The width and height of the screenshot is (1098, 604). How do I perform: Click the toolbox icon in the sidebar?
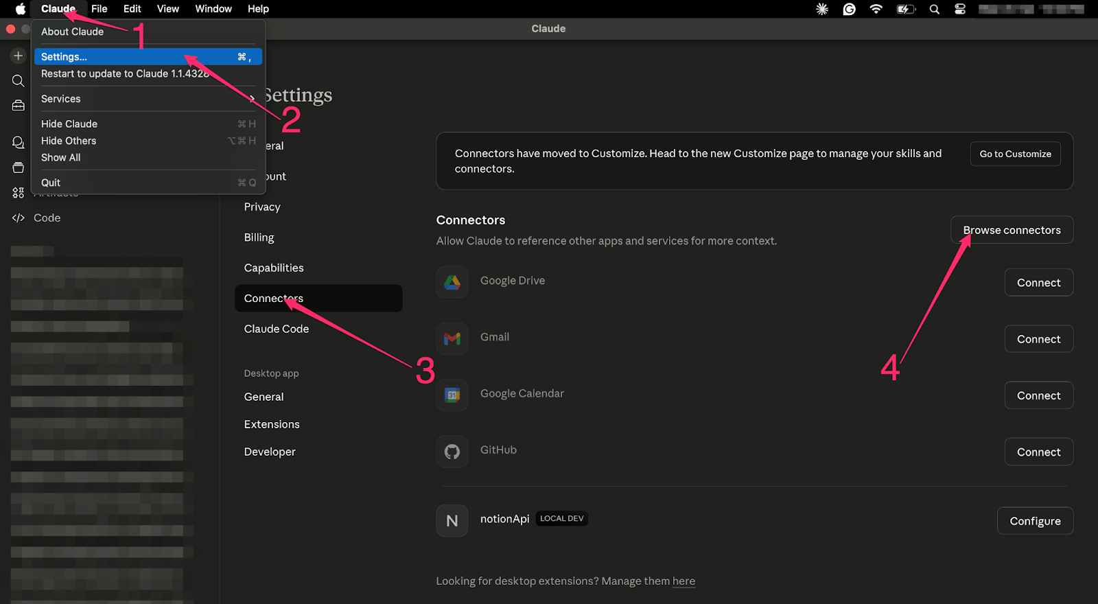19,106
